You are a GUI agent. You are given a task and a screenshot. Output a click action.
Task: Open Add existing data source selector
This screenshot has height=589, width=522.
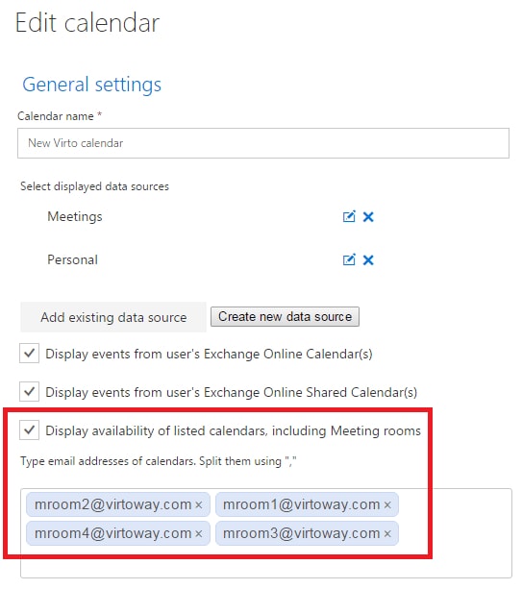click(113, 317)
